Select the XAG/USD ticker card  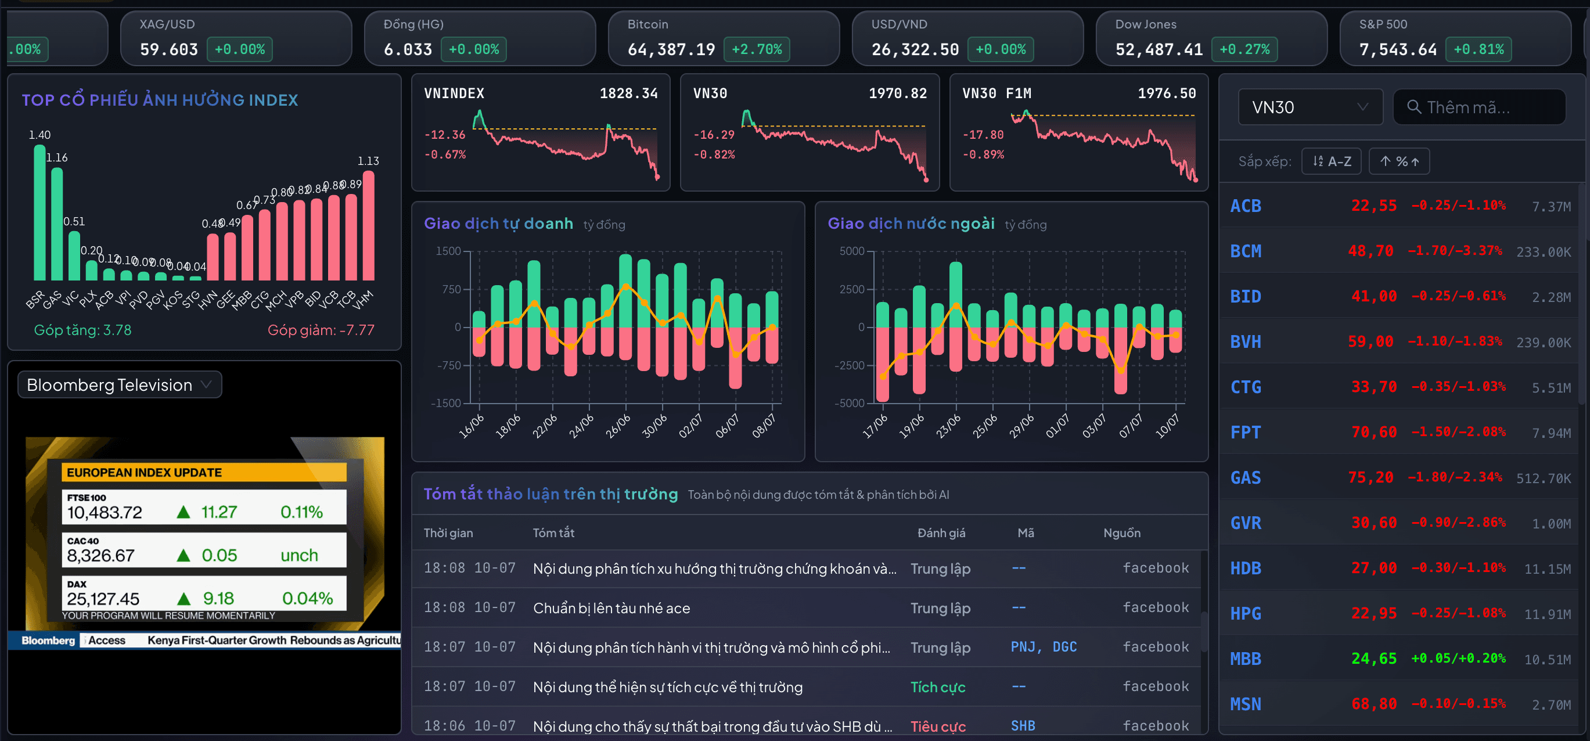pyautogui.click(x=236, y=38)
